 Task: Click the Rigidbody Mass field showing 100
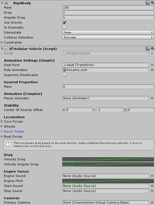click(108, 7)
